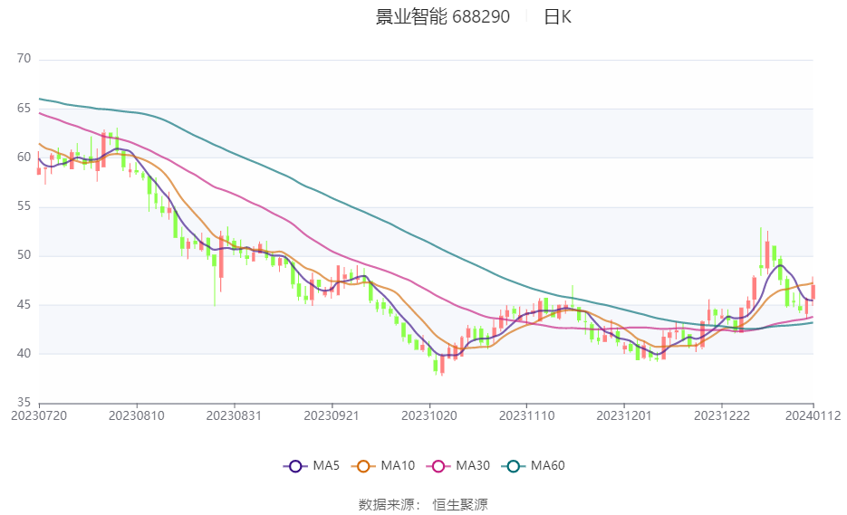Toggle the MA30 legend series
The image size is (847, 515).
(x=458, y=466)
